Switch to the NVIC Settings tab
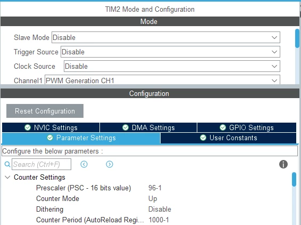The image size is (301, 225). click(x=51, y=127)
